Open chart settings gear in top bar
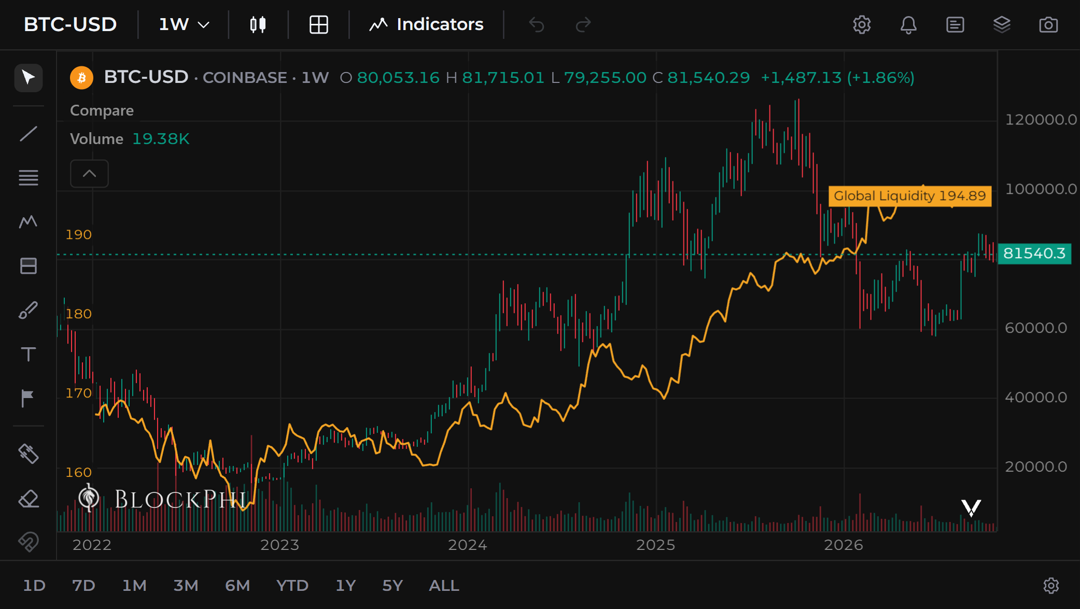 (x=862, y=24)
